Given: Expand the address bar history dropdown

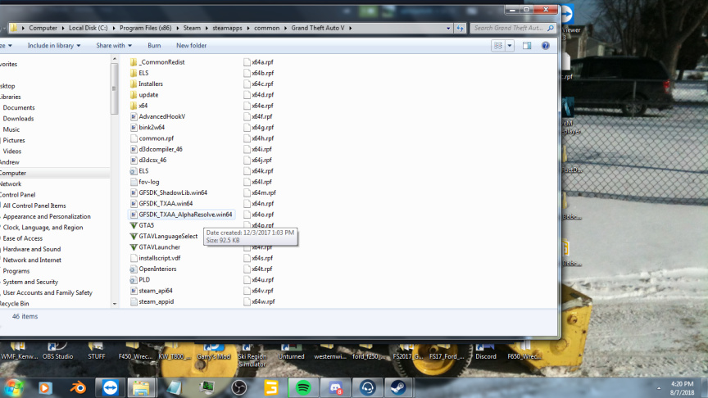Looking at the screenshot, I should [448, 28].
